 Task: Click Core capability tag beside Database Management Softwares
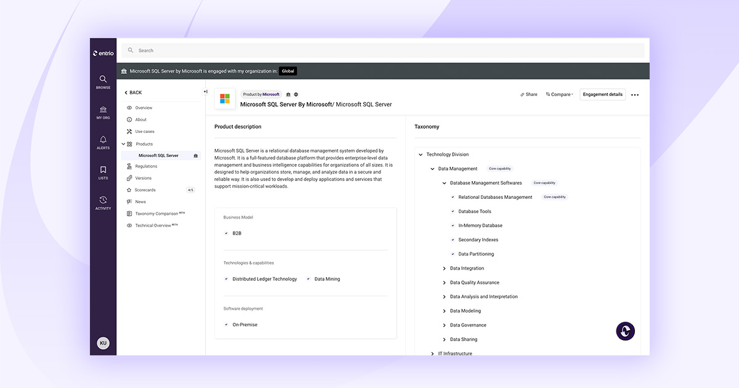pos(544,183)
